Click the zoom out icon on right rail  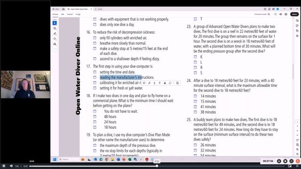click(x=297, y=154)
